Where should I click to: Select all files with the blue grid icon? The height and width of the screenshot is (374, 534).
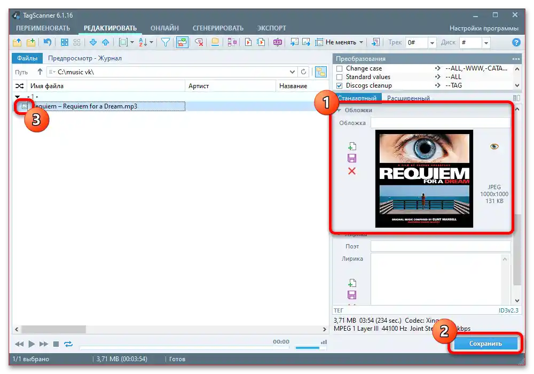65,42
